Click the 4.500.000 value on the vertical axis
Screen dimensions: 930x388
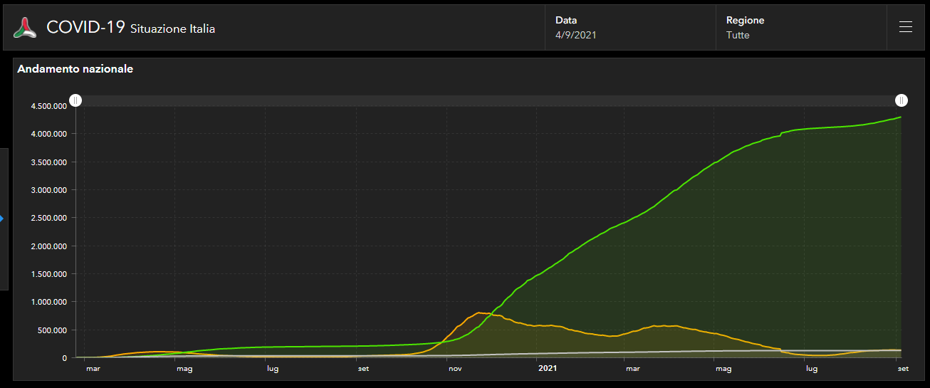pos(48,106)
